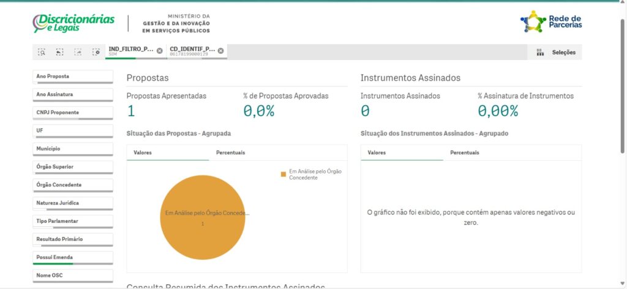Remove the CD_IDENTIF_P filter chip
This screenshot has width=627, height=289.
click(x=221, y=51)
